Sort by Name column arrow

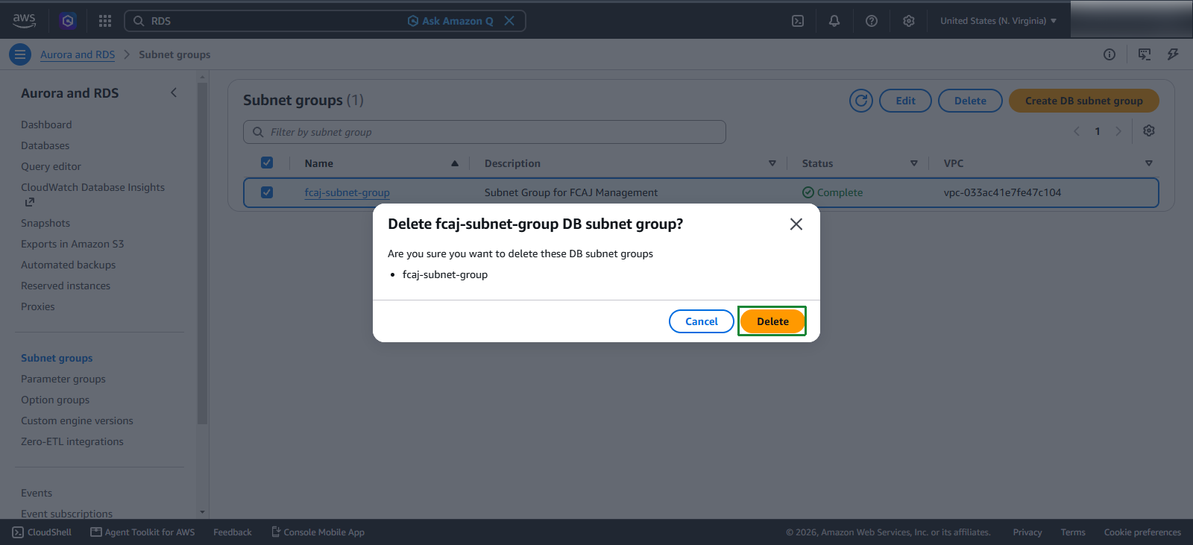[455, 163]
